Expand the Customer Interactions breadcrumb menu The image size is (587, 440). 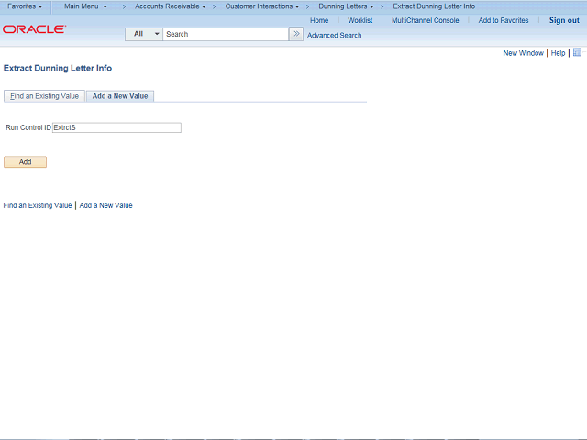point(262,6)
